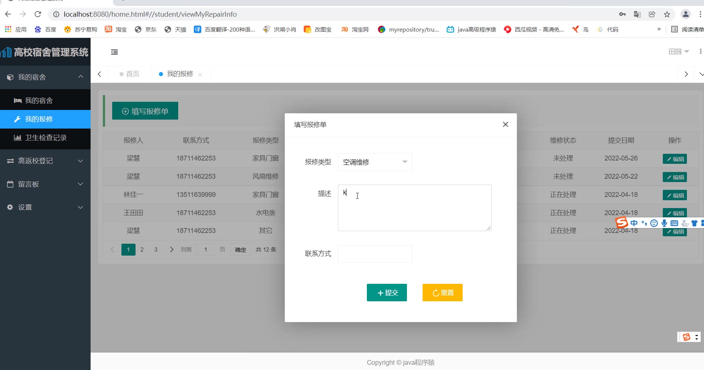Edit the 2022-05-26 repair record

pyautogui.click(x=675, y=159)
